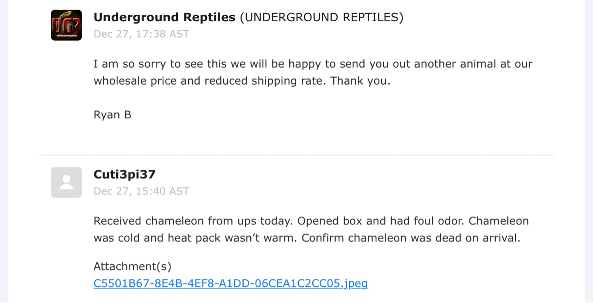Click the Attachment(s) label

(132, 266)
